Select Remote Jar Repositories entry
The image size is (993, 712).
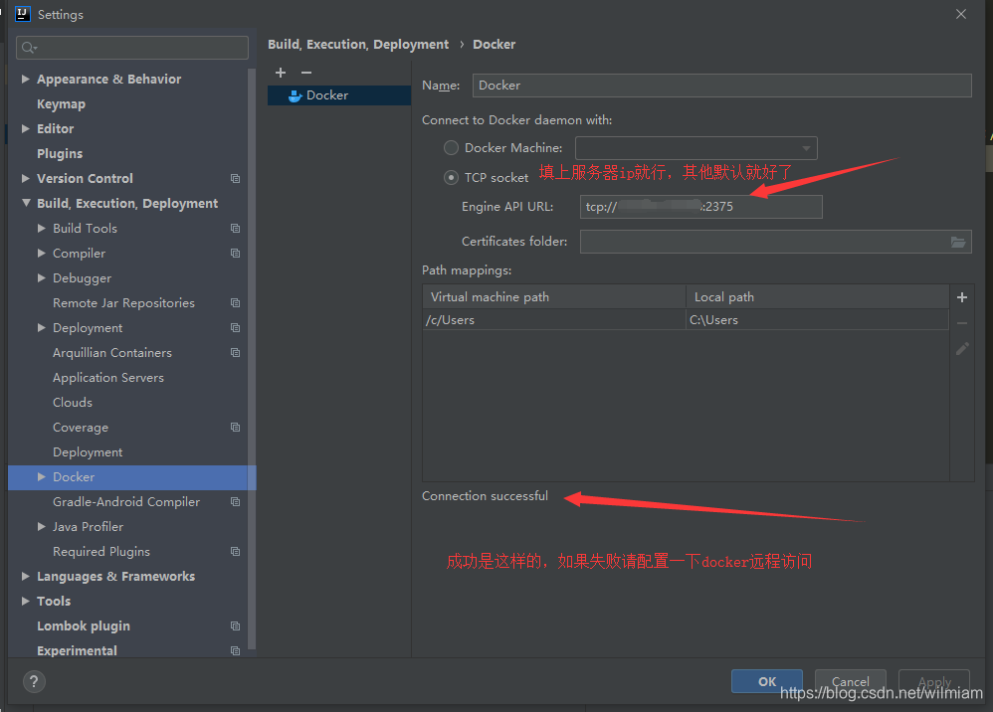click(123, 303)
